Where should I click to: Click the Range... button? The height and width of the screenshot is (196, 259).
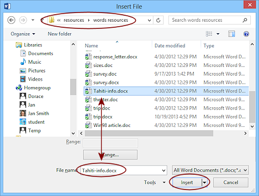click(x=110, y=155)
